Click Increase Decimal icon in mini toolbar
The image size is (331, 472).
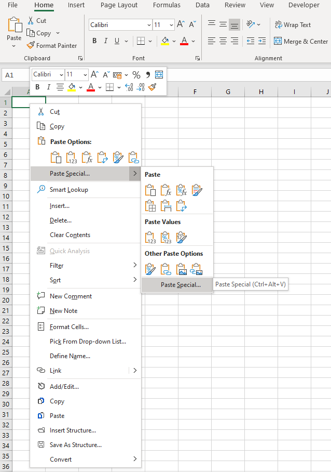129,87
